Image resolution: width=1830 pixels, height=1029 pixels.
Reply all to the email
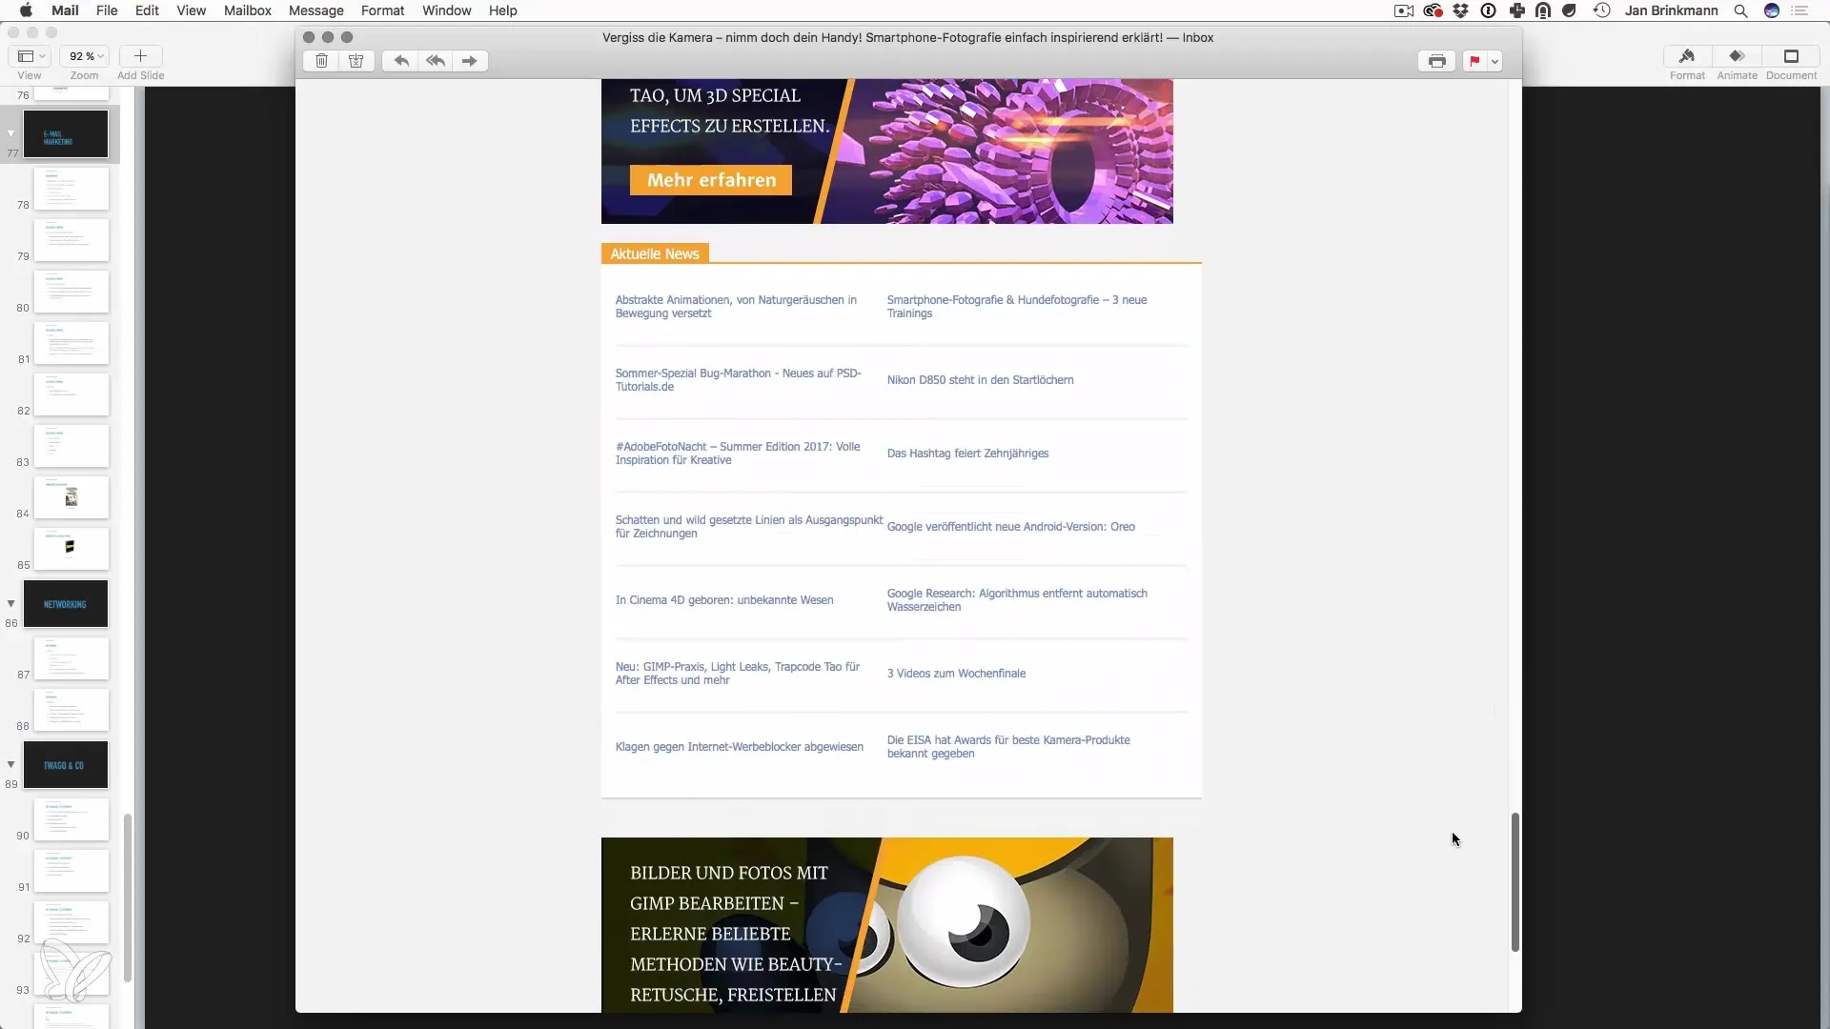tap(436, 61)
